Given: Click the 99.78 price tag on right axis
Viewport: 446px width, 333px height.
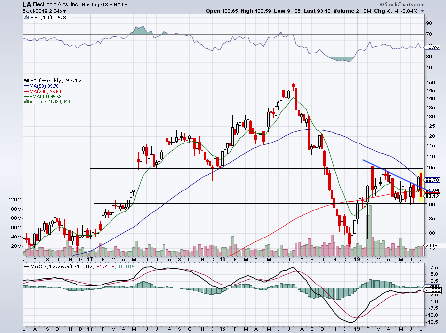Looking at the screenshot, I should tap(432, 180).
